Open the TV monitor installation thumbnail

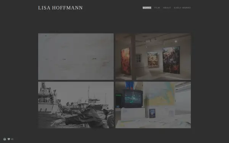153,105
